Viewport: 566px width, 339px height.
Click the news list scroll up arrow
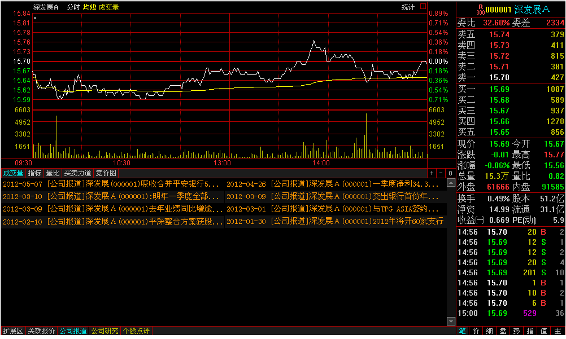tap(451, 183)
